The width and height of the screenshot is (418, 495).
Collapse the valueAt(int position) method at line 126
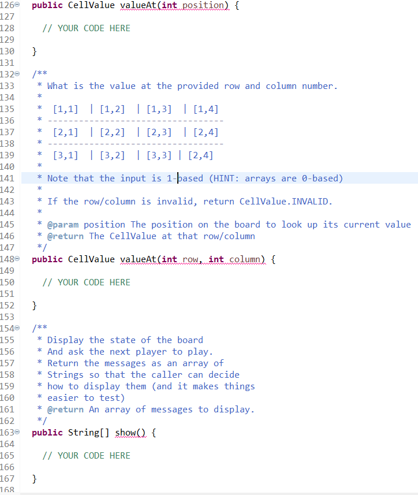17,5
